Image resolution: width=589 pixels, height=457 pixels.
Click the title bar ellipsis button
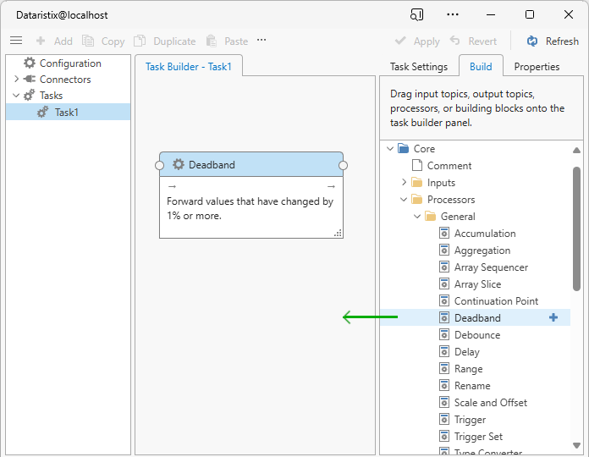[453, 14]
